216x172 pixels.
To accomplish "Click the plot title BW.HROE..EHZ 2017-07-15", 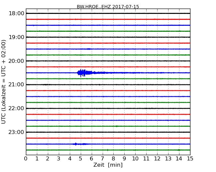I will pos(108,7).
